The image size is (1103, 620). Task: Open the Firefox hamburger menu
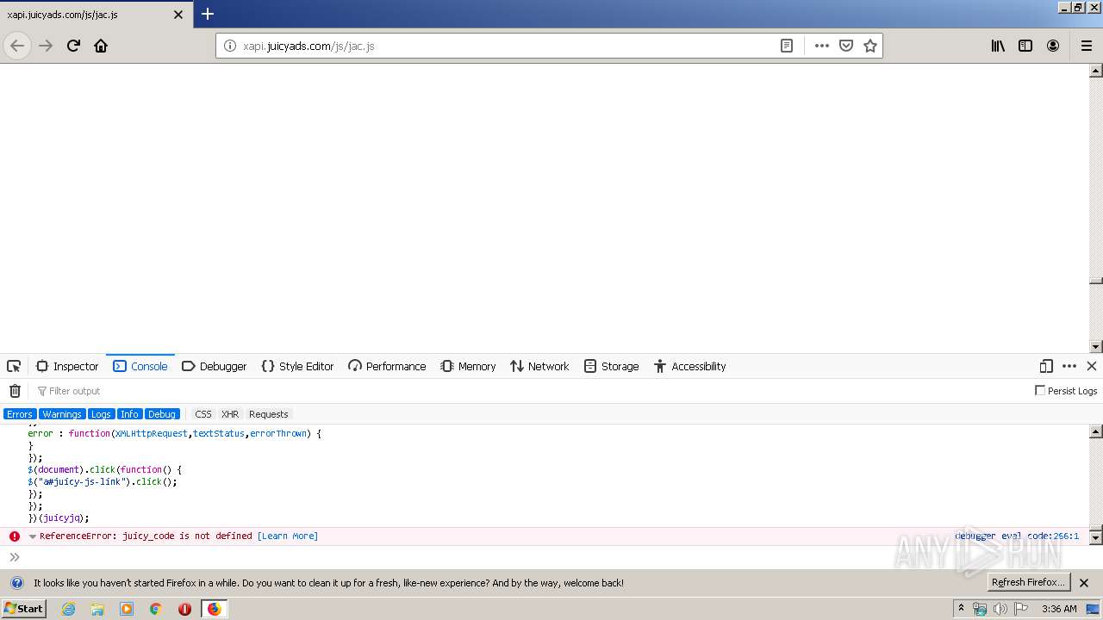pyautogui.click(x=1087, y=46)
